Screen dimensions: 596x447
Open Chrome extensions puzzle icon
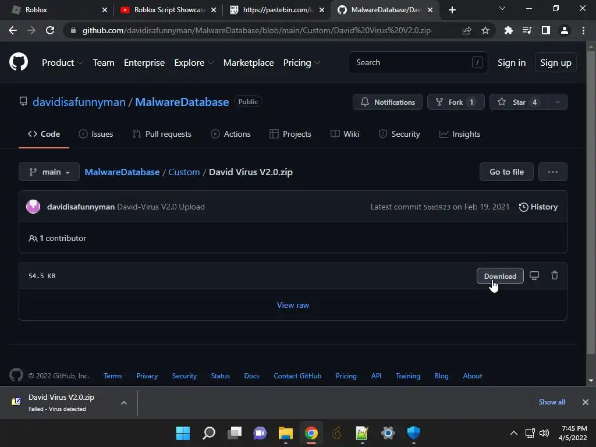(x=508, y=30)
